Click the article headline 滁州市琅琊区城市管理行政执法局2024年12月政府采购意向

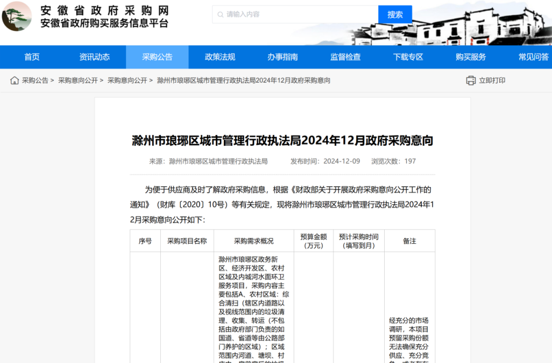(x=282, y=140)
